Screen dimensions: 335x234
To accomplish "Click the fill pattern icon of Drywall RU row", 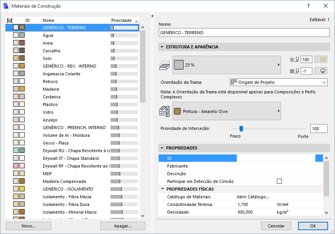I will point(16,151).
